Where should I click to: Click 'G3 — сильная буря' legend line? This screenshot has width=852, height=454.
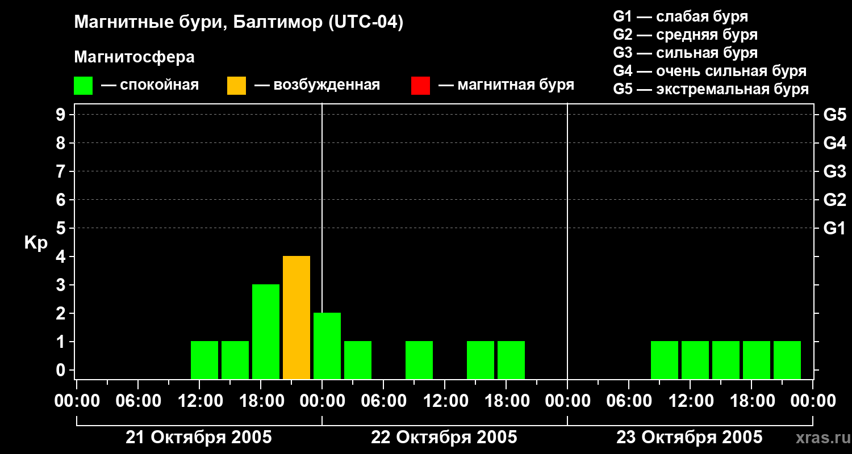[x=685, y=53]
